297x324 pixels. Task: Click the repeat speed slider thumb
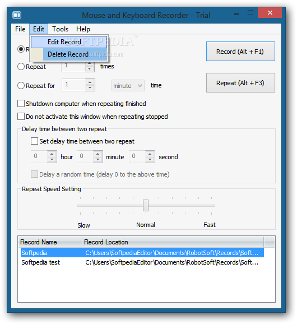(x=146, y=205)
